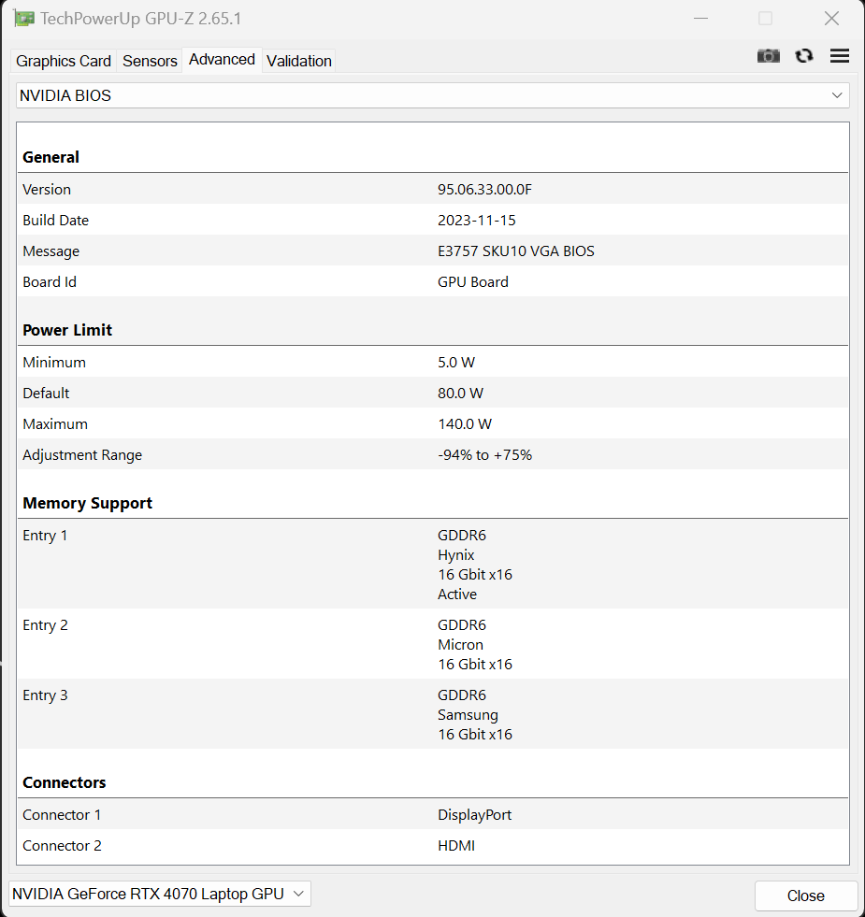This screenshot has height=917, width=865.
Task: Switch to the Graphics Card tab
Action: click(64, 61)
